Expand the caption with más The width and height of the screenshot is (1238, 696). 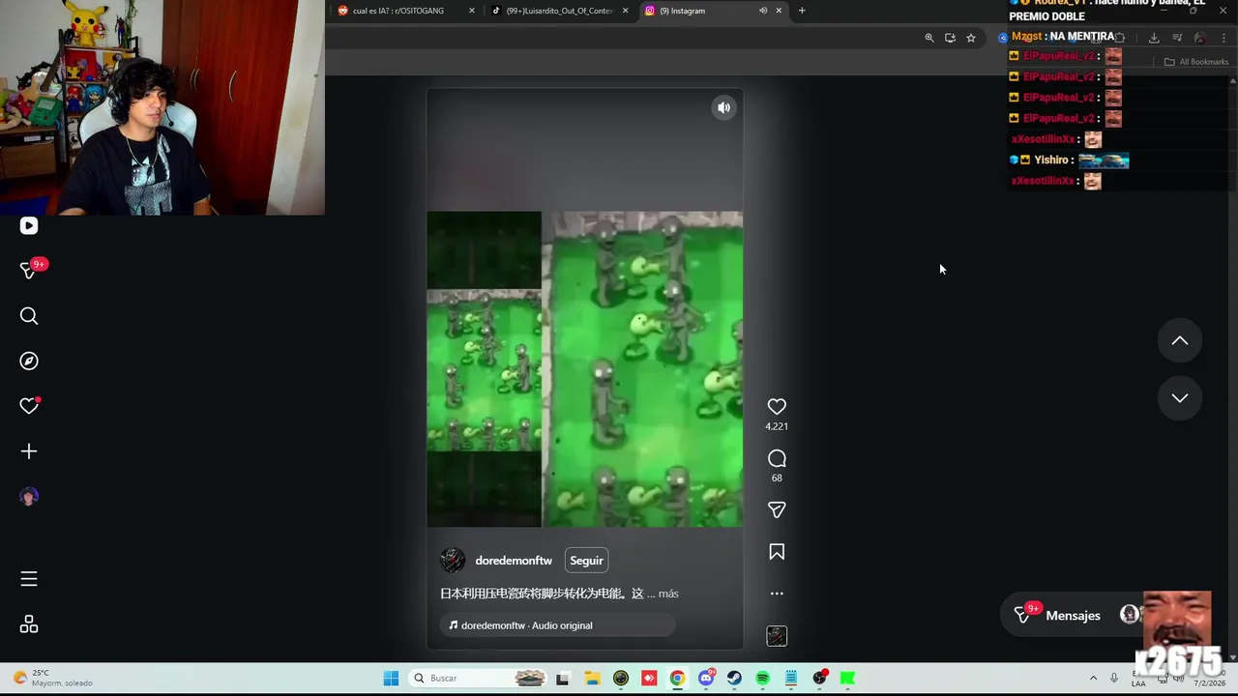[x=668, y=594]
